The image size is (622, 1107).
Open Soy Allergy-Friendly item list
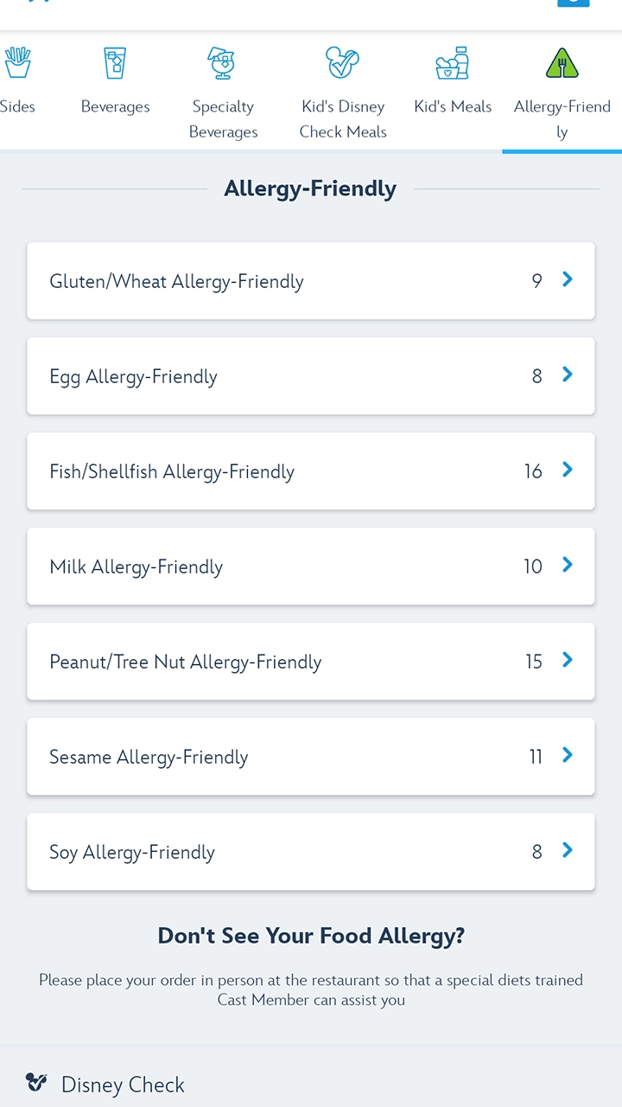pyautogui.click(x=311, y=852)
